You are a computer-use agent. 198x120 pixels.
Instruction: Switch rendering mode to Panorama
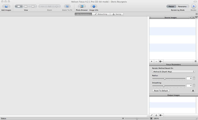(x=182, y=7)
